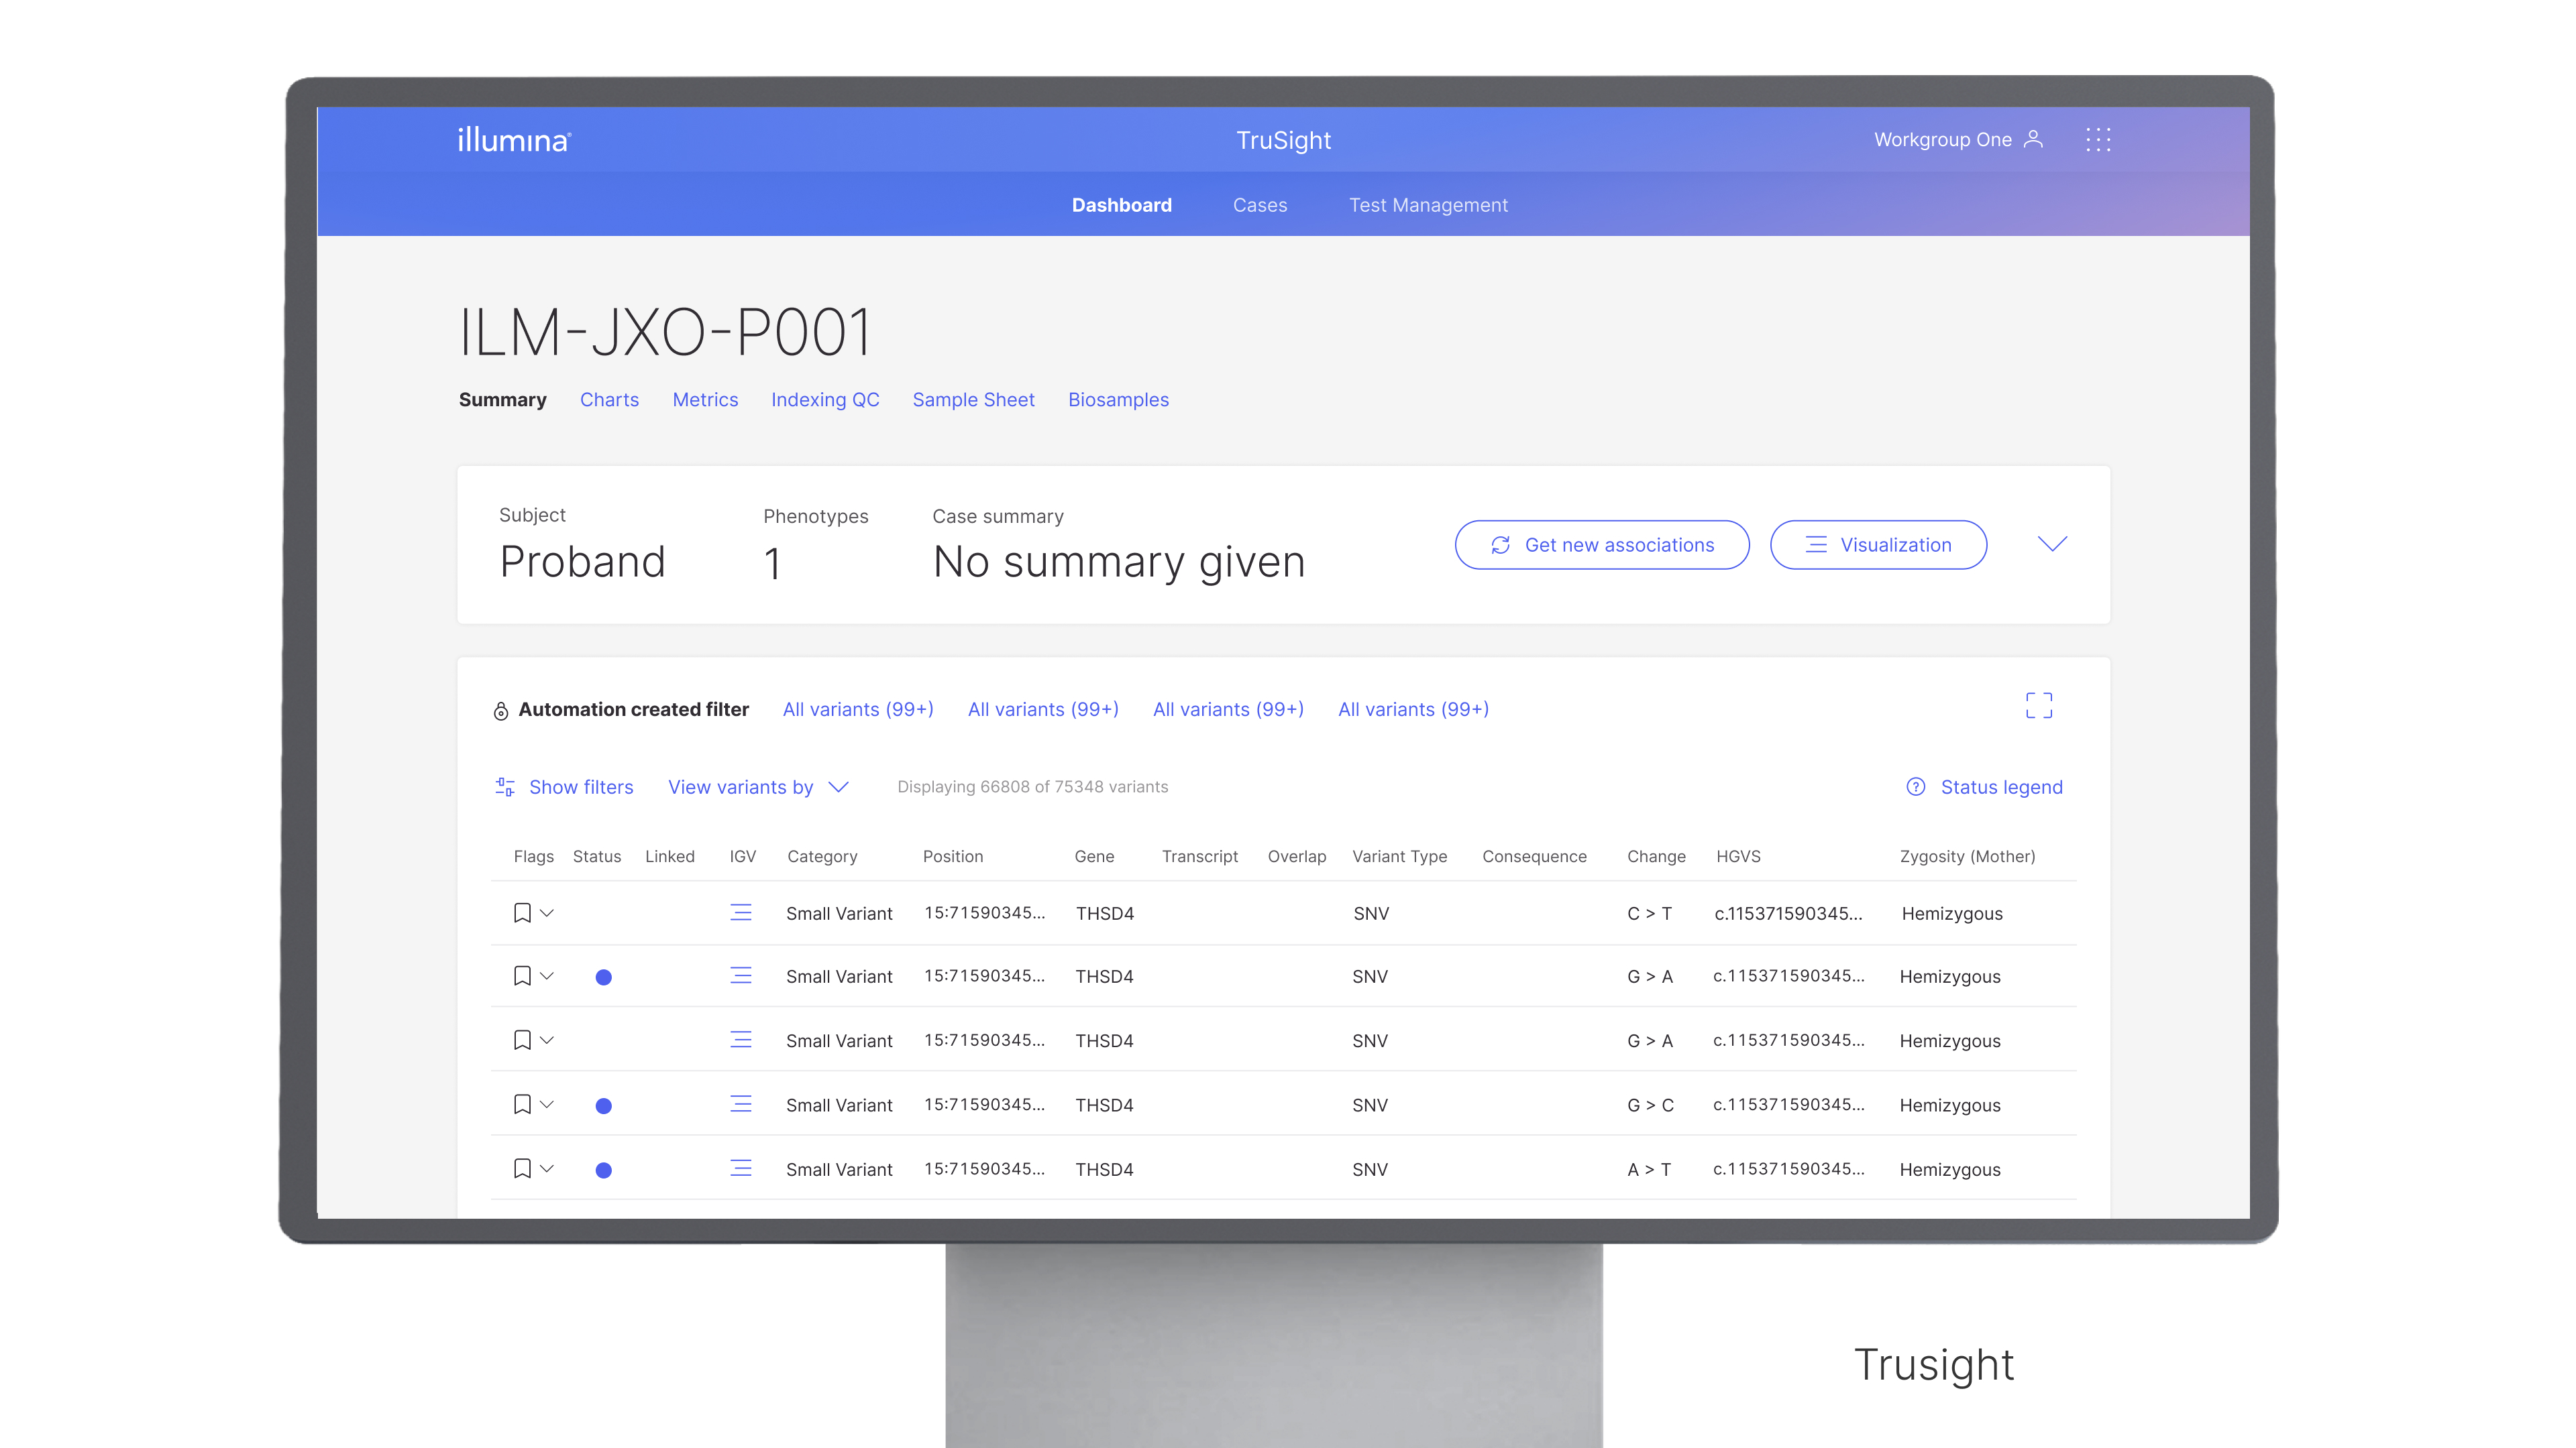Click the Category column header
The height and width of the screenshot is (1448, 2576).
pyautogui.click(x=822, y=857)
